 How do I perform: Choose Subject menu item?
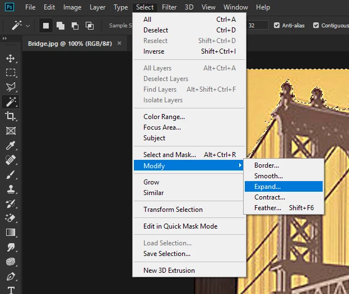coord(190,138)
